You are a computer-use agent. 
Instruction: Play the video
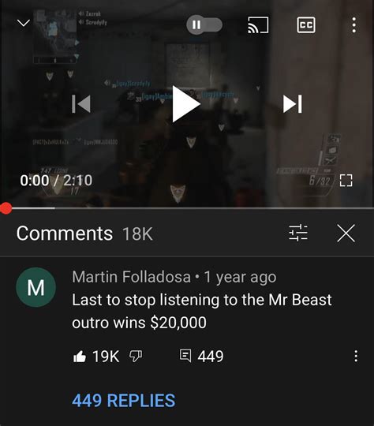186,104
